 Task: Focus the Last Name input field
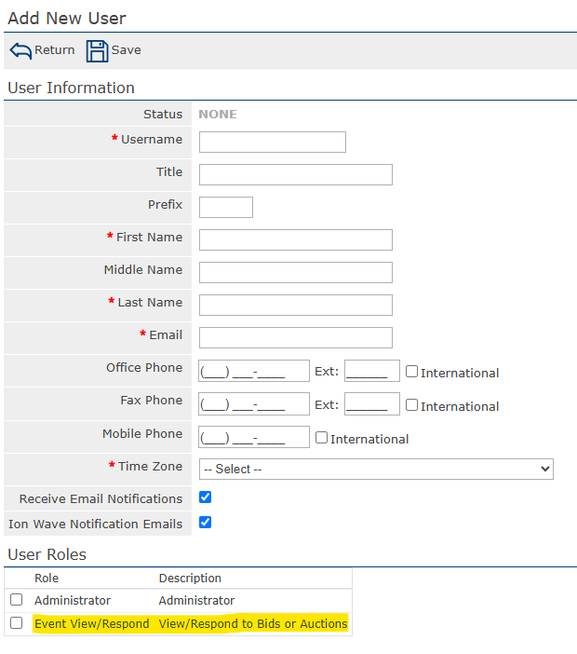point(296,305)
